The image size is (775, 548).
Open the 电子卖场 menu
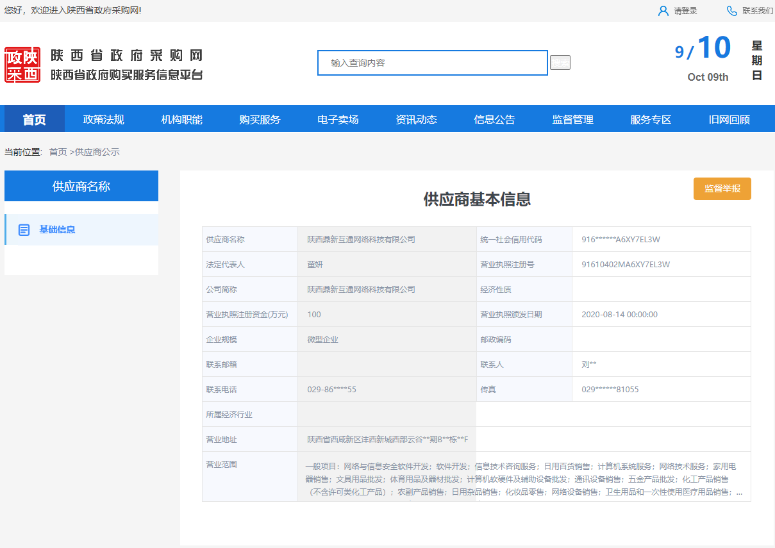(x=338, y=119)
